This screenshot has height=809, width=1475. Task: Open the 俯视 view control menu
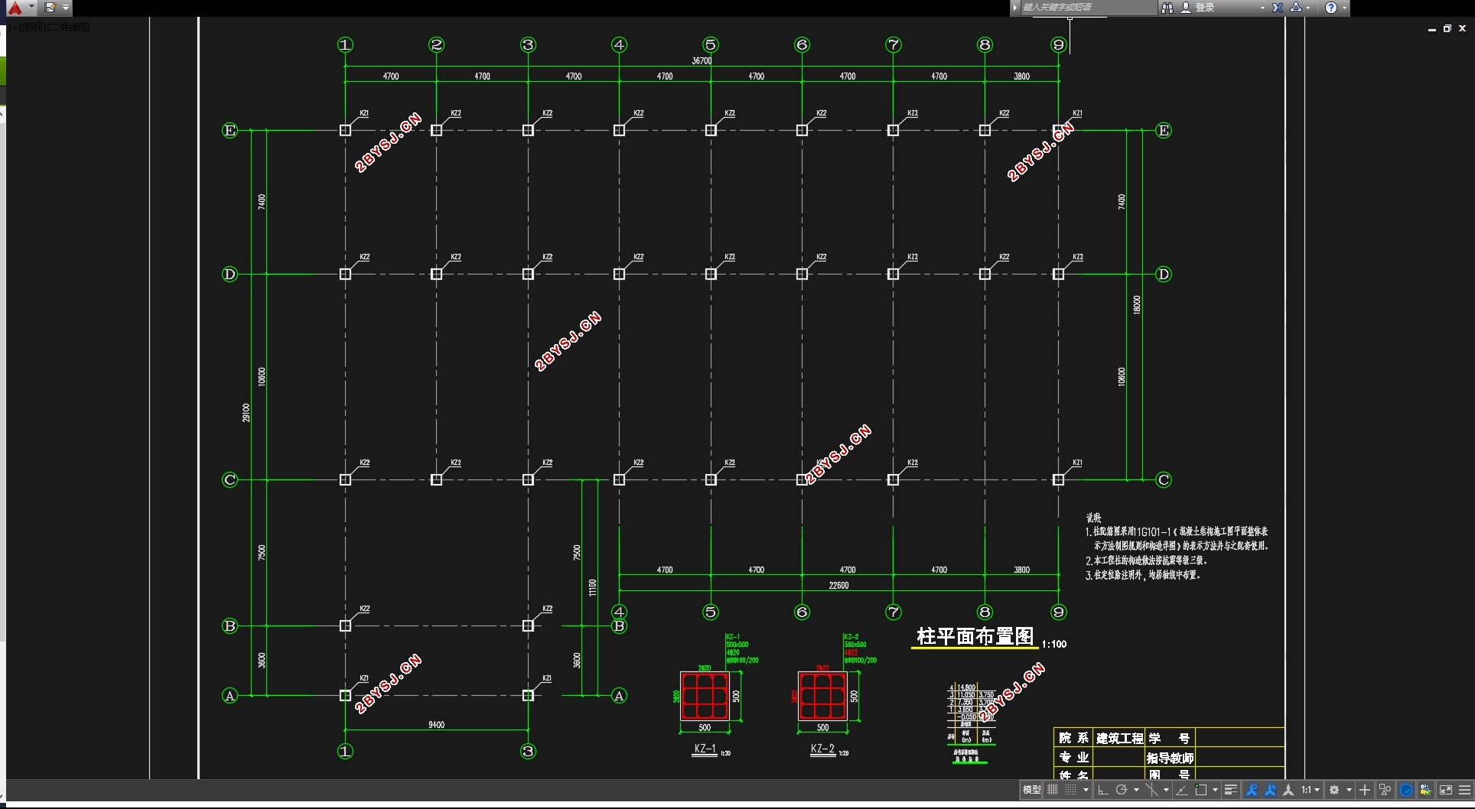(34, 27)
